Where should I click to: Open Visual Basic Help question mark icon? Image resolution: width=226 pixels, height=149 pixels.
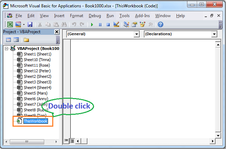(161, 24)
